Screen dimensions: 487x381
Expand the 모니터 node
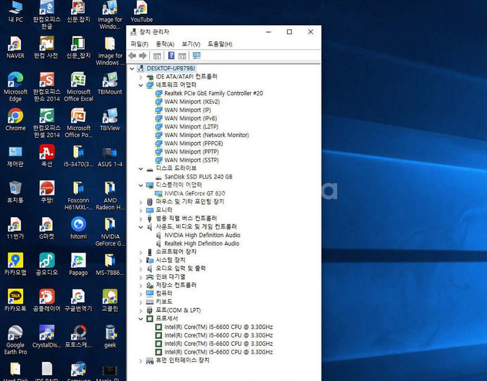[x=141, y=210]
